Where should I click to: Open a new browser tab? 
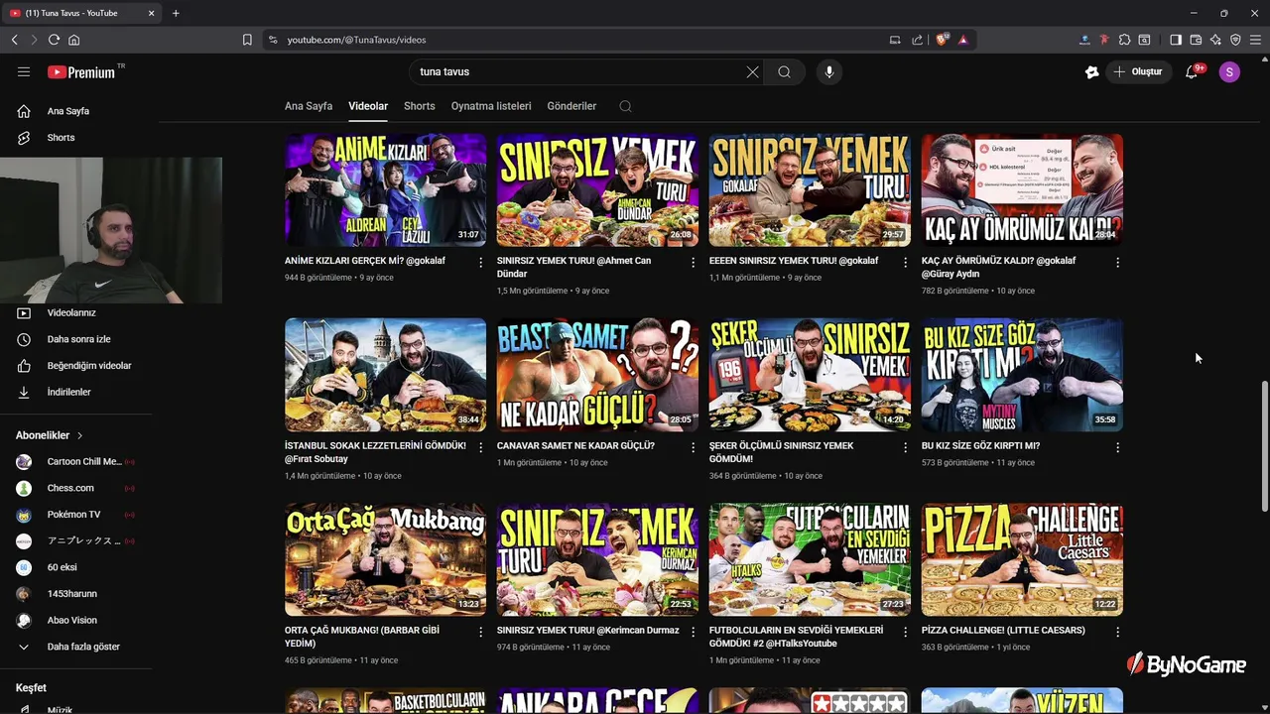pos(176,13)
